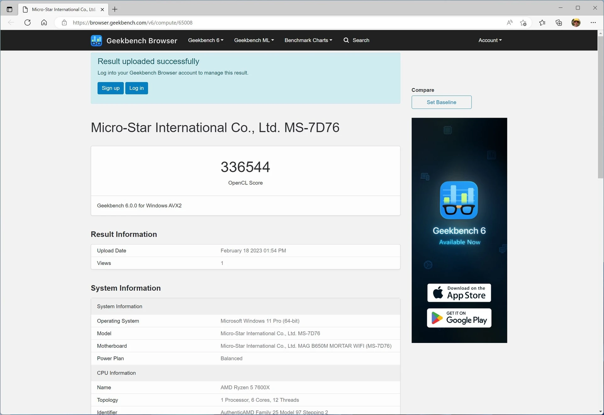Open the Favorites list icon
Image resolution: width=604 pixels, height=415 pixels.
[542, 23]
